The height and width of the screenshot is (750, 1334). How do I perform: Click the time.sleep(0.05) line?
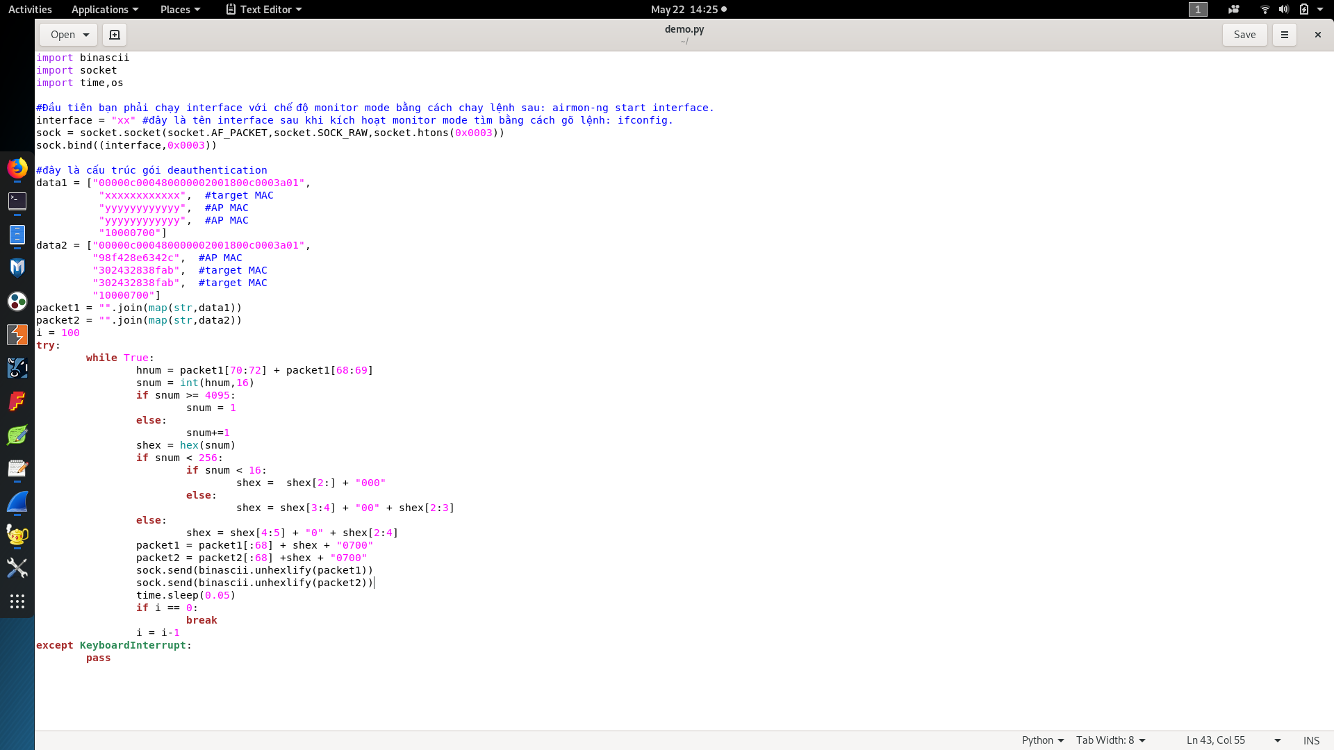186,595
